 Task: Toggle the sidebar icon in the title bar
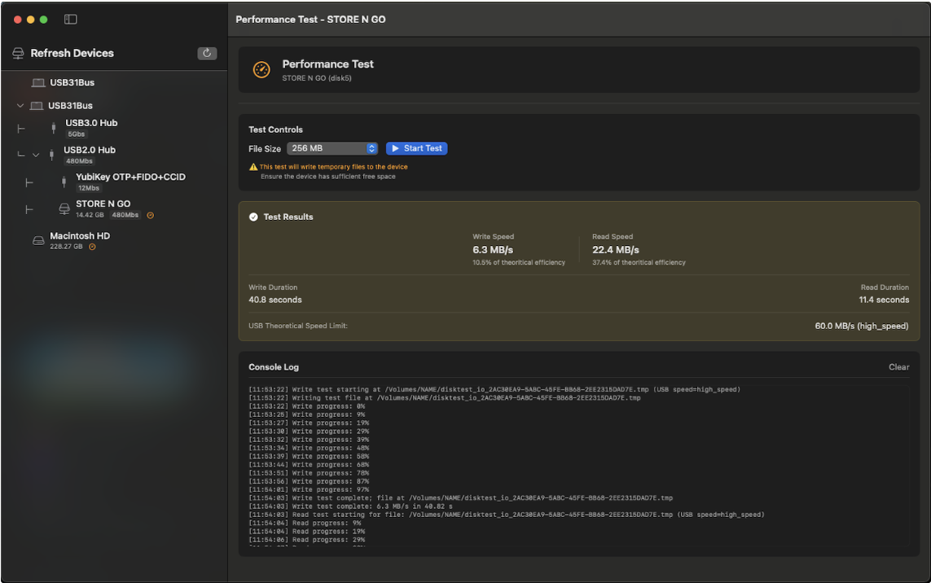pos(70,19)
